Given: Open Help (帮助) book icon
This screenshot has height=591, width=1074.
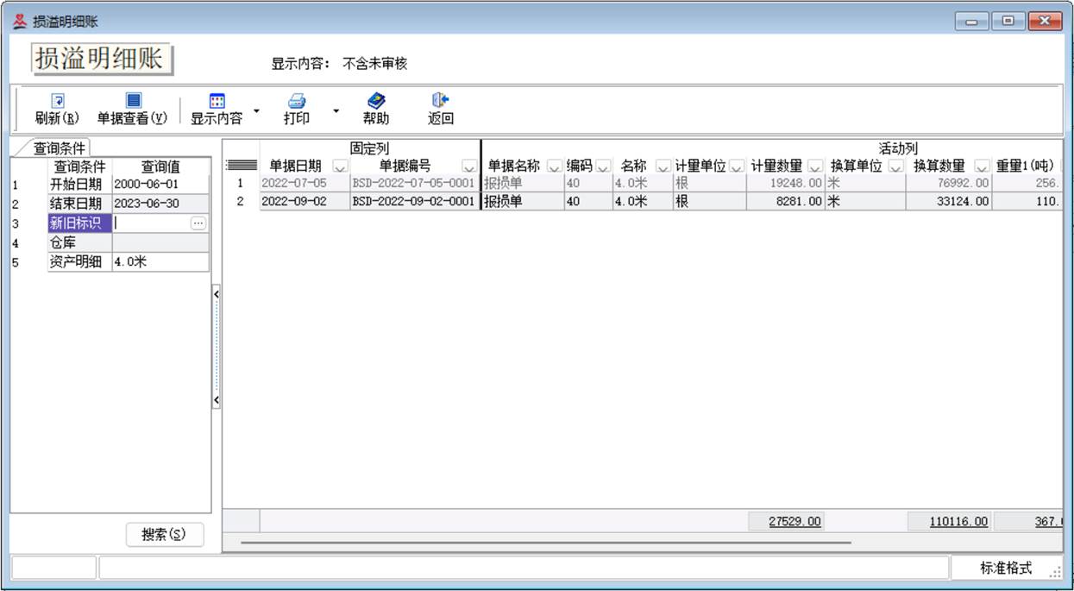Looking at the screenshot, I should tap(375, 101).
